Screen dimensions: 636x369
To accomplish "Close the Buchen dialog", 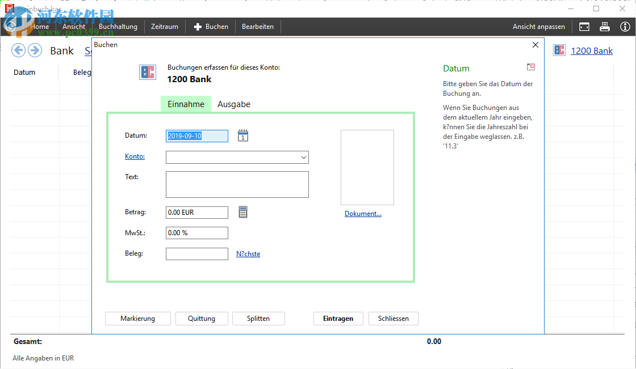I will point(535,45).
